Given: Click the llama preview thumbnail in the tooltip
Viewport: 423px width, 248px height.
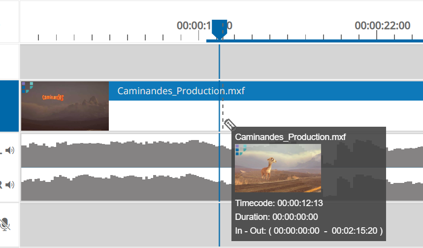Looking at the screenshot, I should tap(278, 168).
